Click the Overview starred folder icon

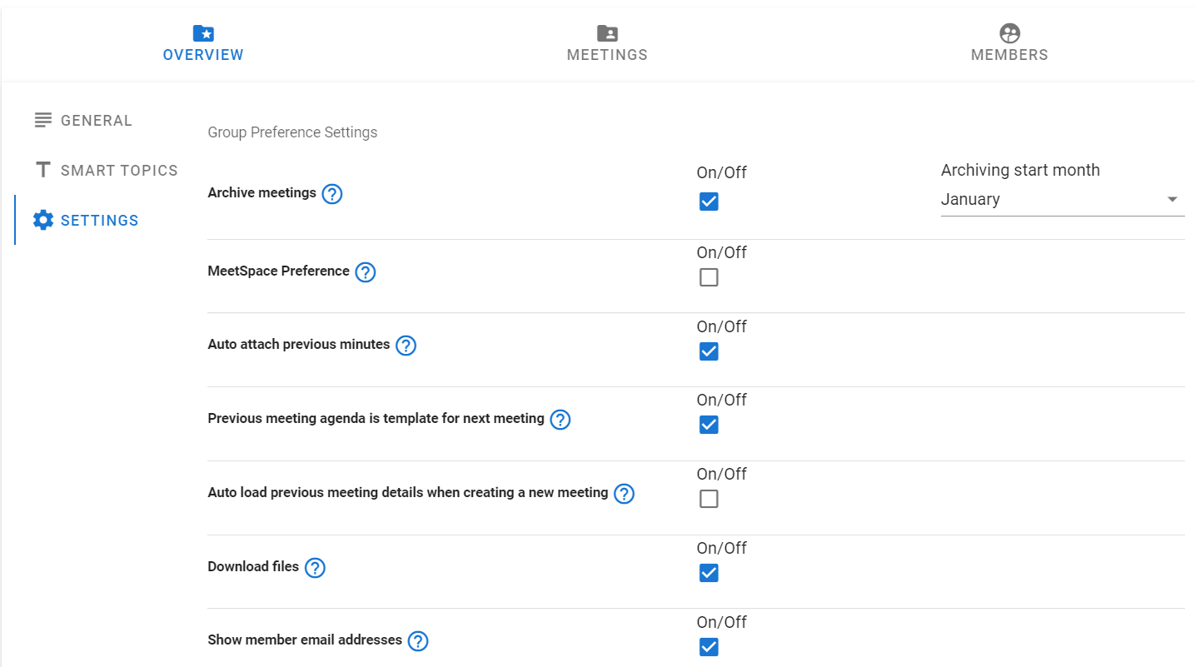coord(203,33)
